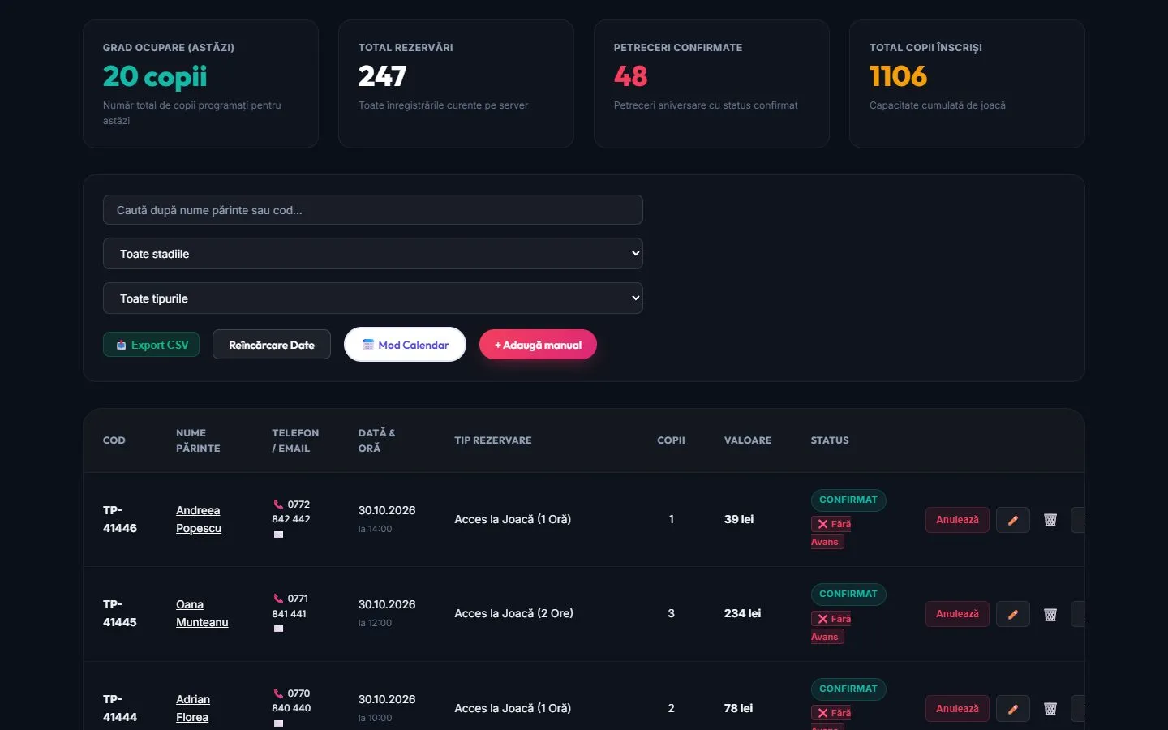Click the 'Tip Rezervare' column header
Screen dimensions: 1168x730
tap(493, 440)
